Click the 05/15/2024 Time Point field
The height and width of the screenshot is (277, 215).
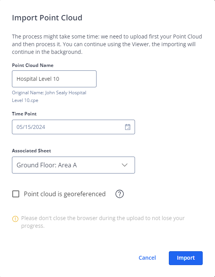73,127
